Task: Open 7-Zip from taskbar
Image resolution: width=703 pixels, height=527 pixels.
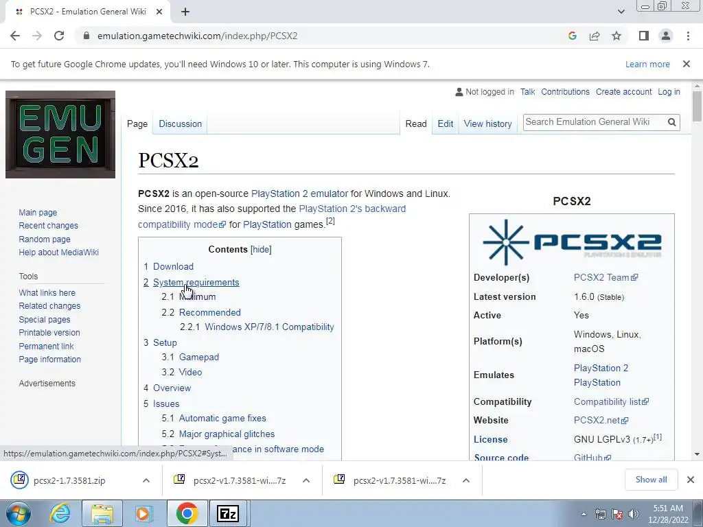Action: 228,513
